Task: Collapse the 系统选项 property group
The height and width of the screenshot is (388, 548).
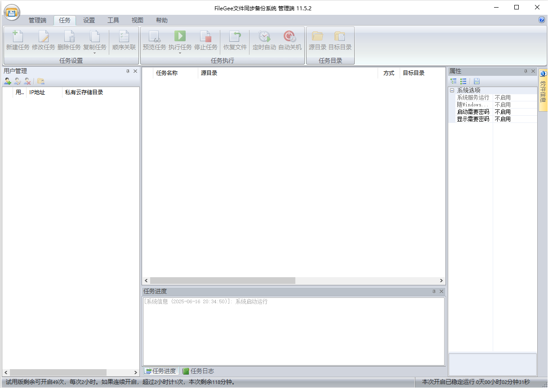Action: pos(452,90)
